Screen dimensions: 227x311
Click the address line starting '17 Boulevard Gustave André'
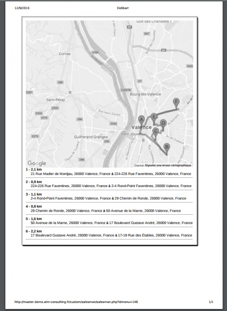[111, 235]
